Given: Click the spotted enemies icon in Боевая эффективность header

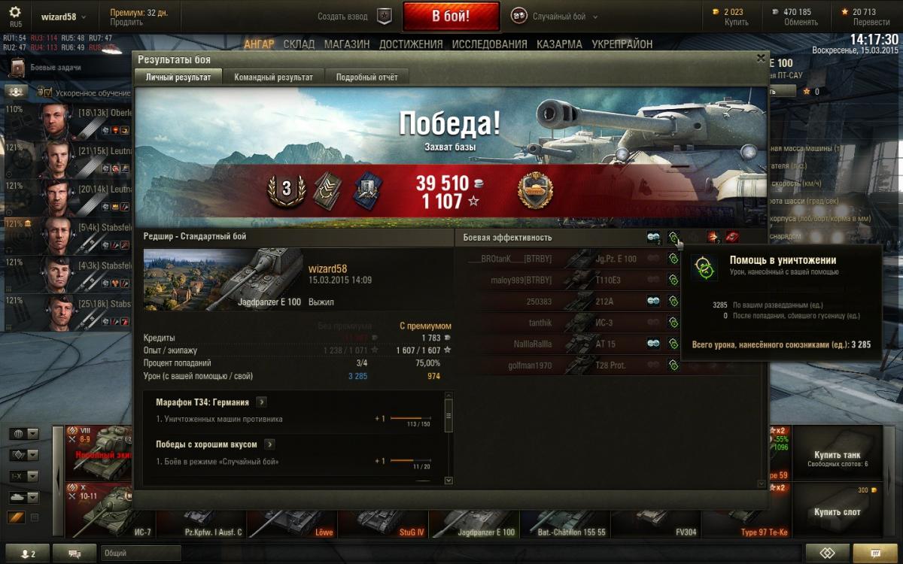Looking at the screenshot, I should (654, 238).
